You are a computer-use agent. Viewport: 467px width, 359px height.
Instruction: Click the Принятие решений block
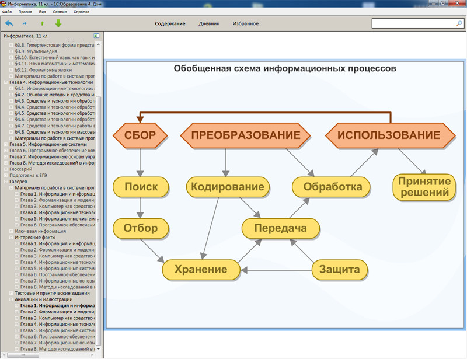tap(424, 187)
